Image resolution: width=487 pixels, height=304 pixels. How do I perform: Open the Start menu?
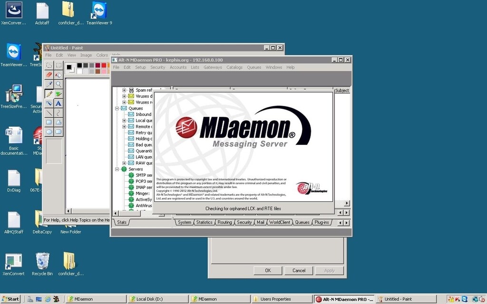(10, 299)
